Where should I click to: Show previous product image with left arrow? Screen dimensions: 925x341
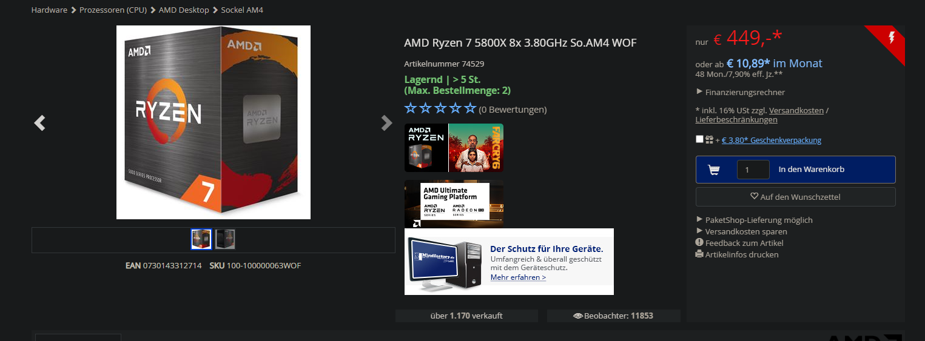click(x=39, y=123)
